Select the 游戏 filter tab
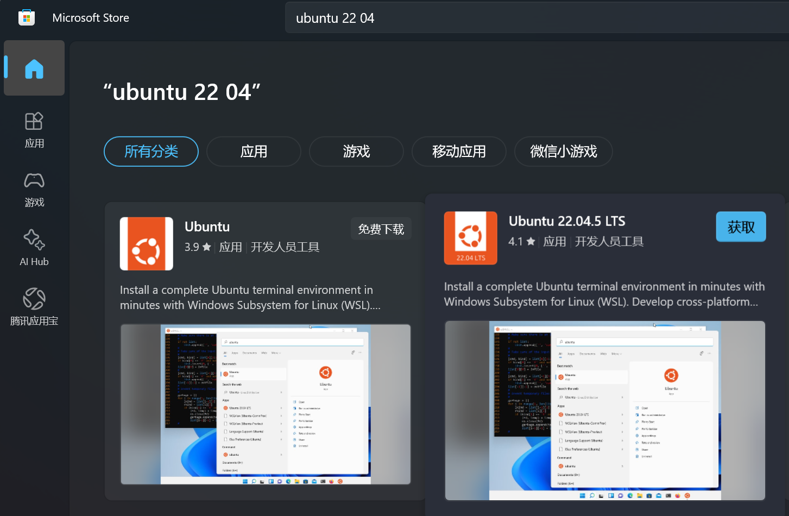 tap(356, 152)
